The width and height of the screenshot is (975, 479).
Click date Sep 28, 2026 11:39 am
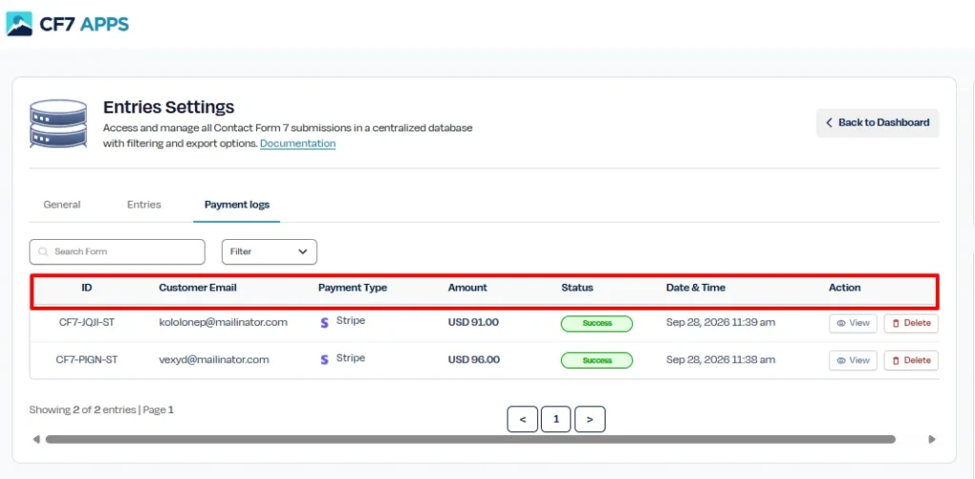[x=721, y=323]
